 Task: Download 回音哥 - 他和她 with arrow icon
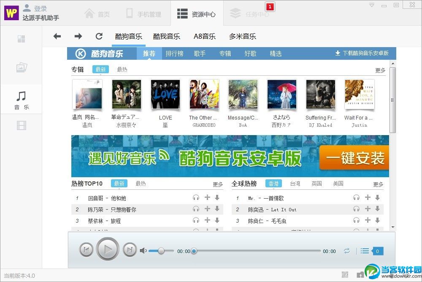click(217, 197)
